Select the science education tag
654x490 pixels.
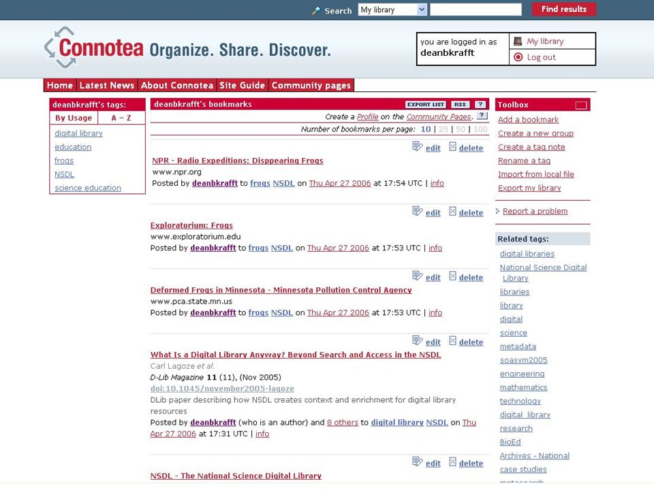coord(88,188)
